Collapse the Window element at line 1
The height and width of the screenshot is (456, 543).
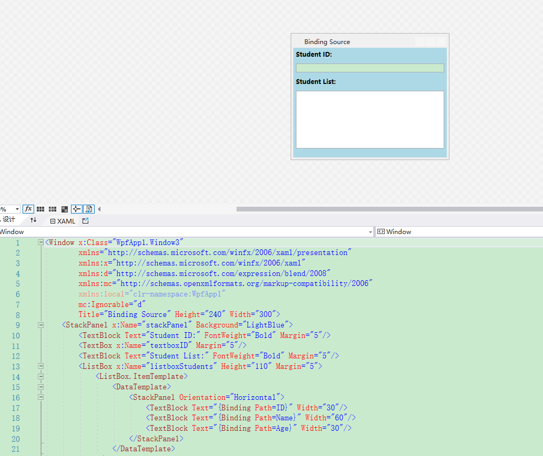[x=40, y=242]
